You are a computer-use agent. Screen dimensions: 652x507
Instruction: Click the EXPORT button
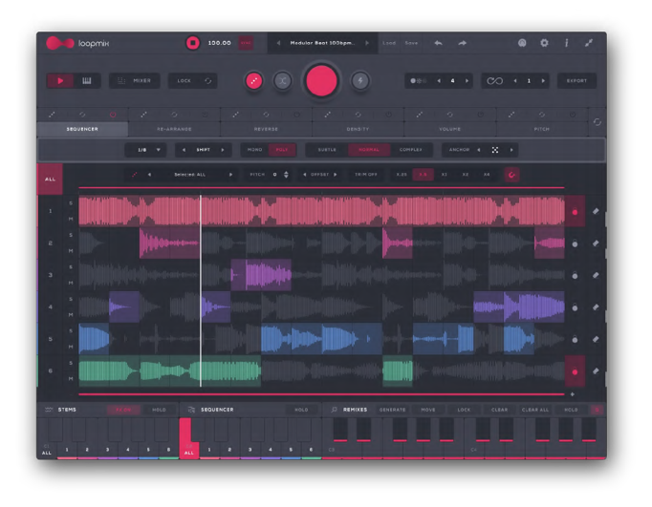click(x=576, y=81)
